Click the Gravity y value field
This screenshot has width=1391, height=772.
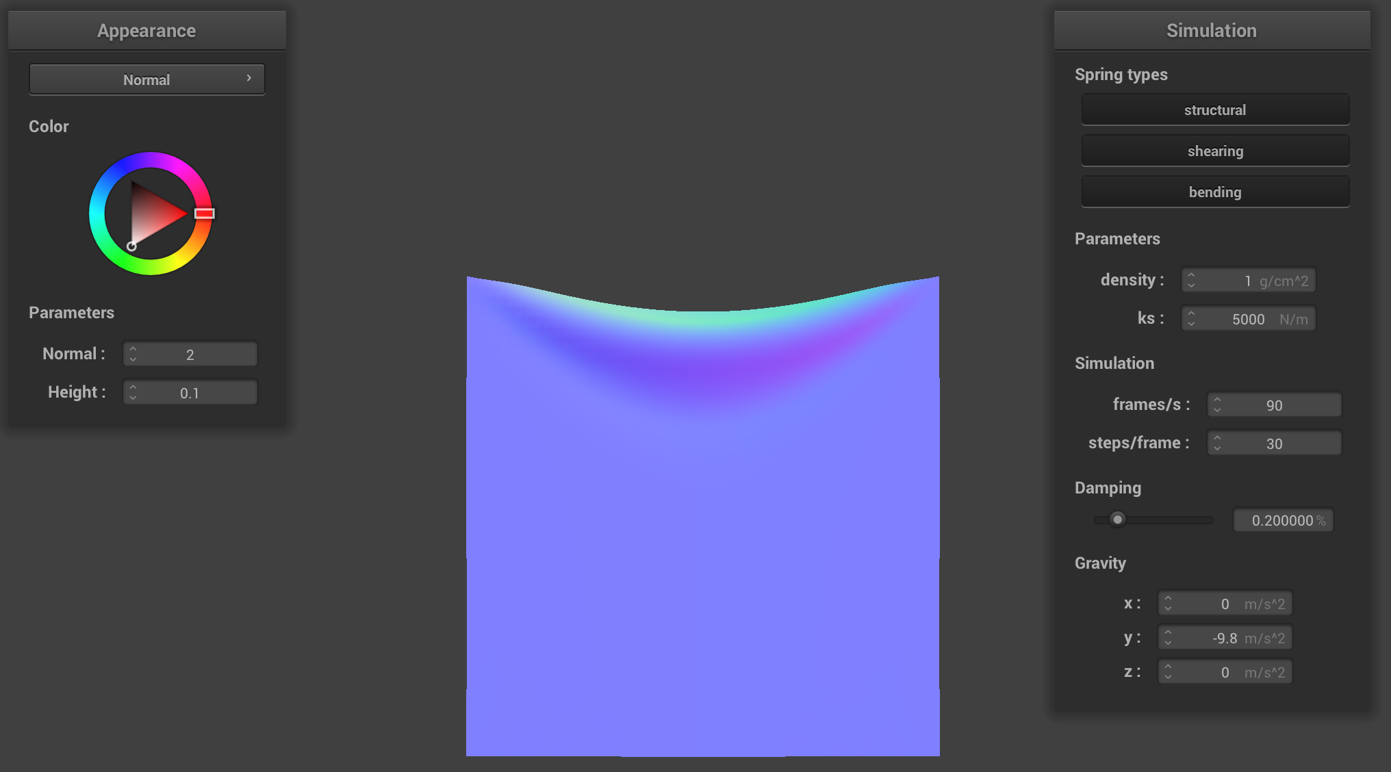(1225, 638)
